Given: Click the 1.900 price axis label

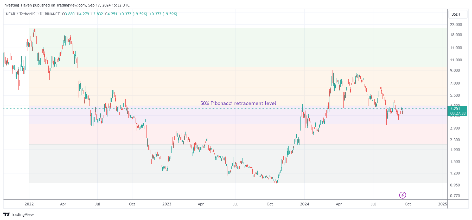Looking at the screenshot, I should coord(455,150).
